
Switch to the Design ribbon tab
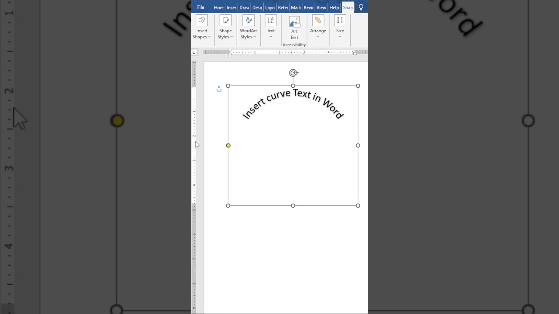point(257,7)
